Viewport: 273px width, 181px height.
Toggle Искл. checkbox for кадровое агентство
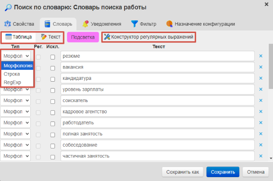tap(53, 113)
